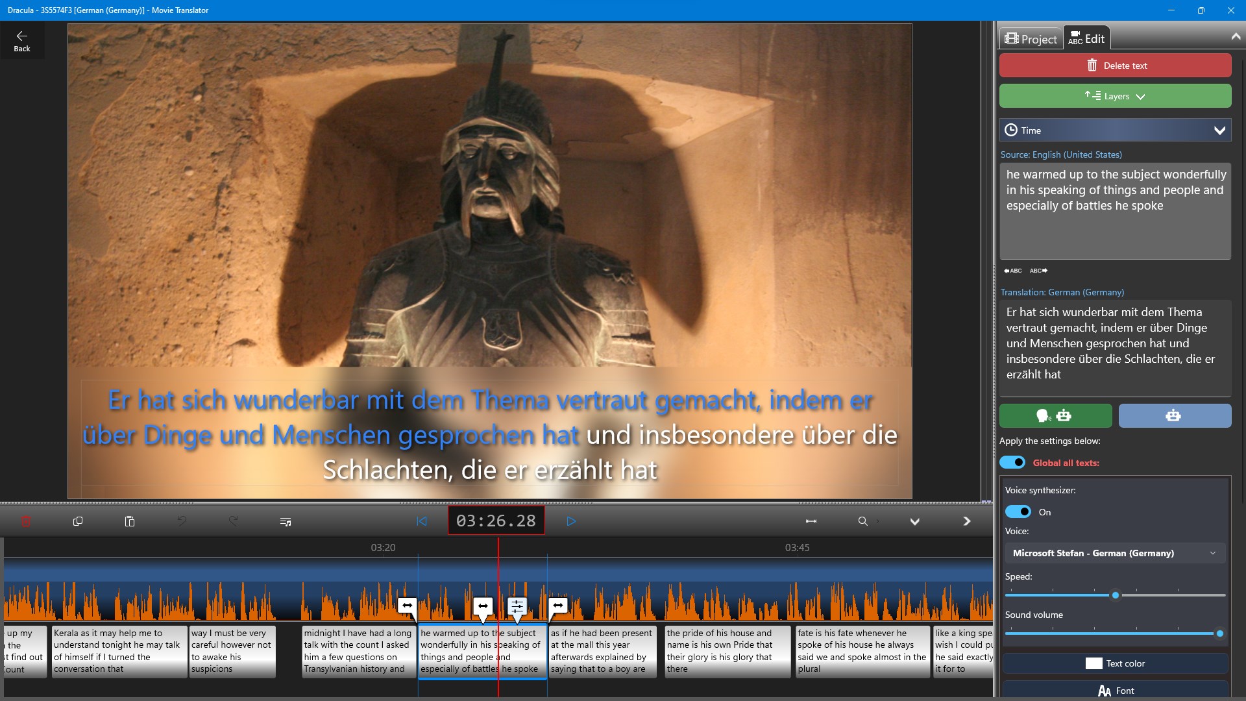Click the red Delete text button
Image resolution: width=1246 pixels, height=701 pixels.
pyautogui.click(x=1115, y=66)
